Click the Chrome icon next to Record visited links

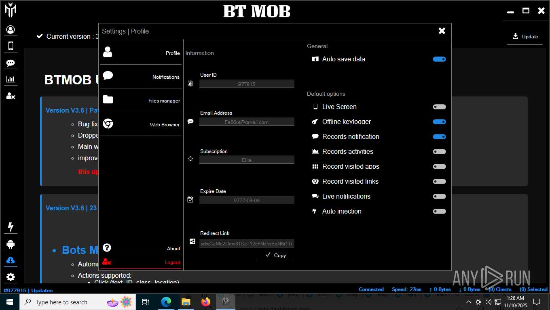pos(315,182)
